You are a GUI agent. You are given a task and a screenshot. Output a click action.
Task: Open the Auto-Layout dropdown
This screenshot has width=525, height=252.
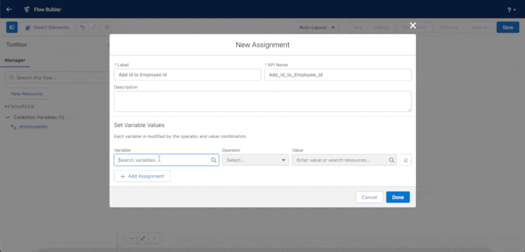pyautogui.click(x=317, y=28)
